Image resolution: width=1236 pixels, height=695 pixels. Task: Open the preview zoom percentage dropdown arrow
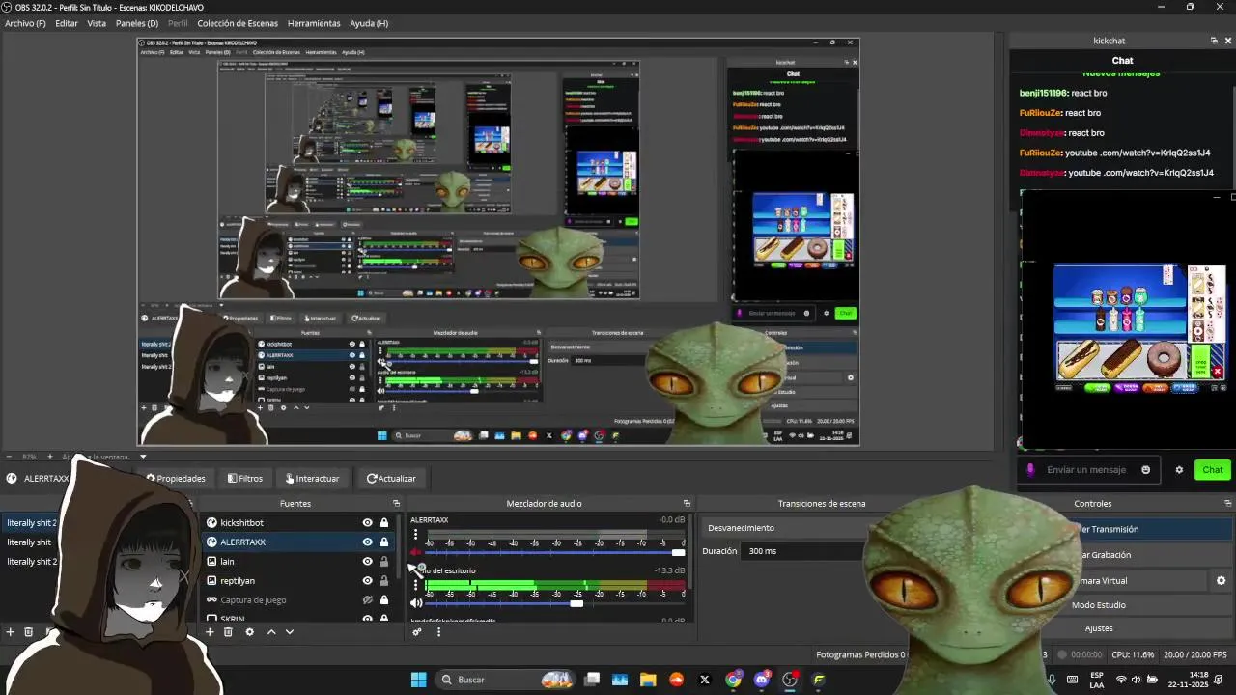[143, 457]
